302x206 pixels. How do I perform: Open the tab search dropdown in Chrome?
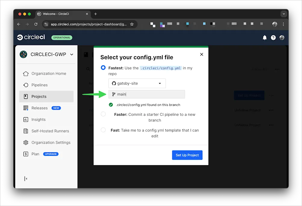(x=284, y=14)
